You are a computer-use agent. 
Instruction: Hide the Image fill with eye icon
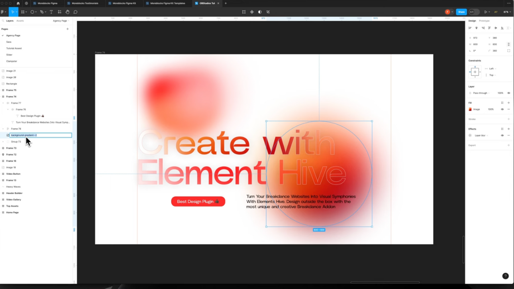pyautogui.click(x=502, y=109)
